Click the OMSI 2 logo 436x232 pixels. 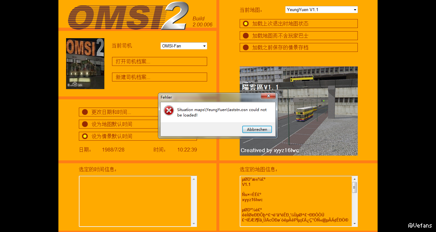[x=128, y=16]
